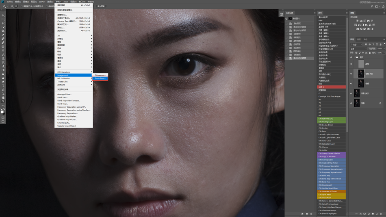Run the CW: Healing Layer action
The height and width of the screenshot is (217, 386).
click(331, 122)
